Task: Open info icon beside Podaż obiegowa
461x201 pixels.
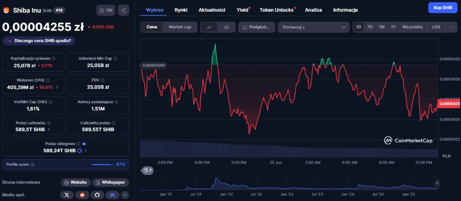Action: point(78,144)
